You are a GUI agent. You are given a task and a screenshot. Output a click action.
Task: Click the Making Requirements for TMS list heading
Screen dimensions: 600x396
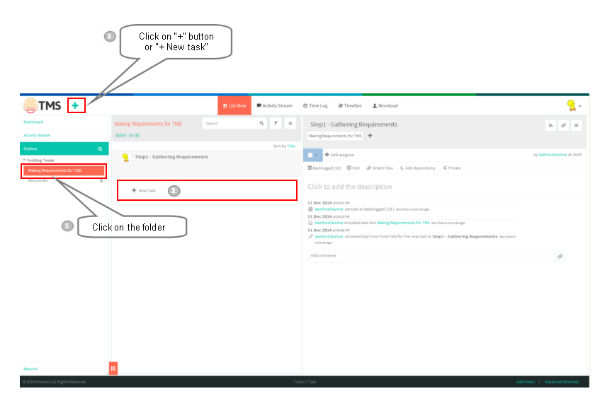[x=148, y=124]
